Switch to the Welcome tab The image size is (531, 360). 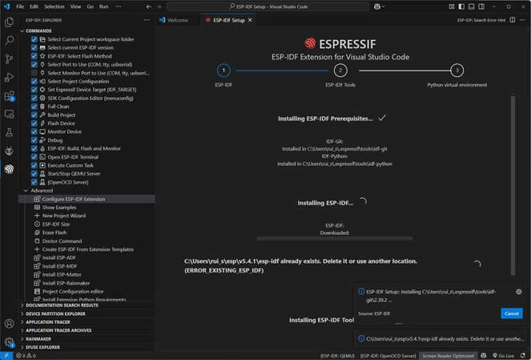pos(178,20)
